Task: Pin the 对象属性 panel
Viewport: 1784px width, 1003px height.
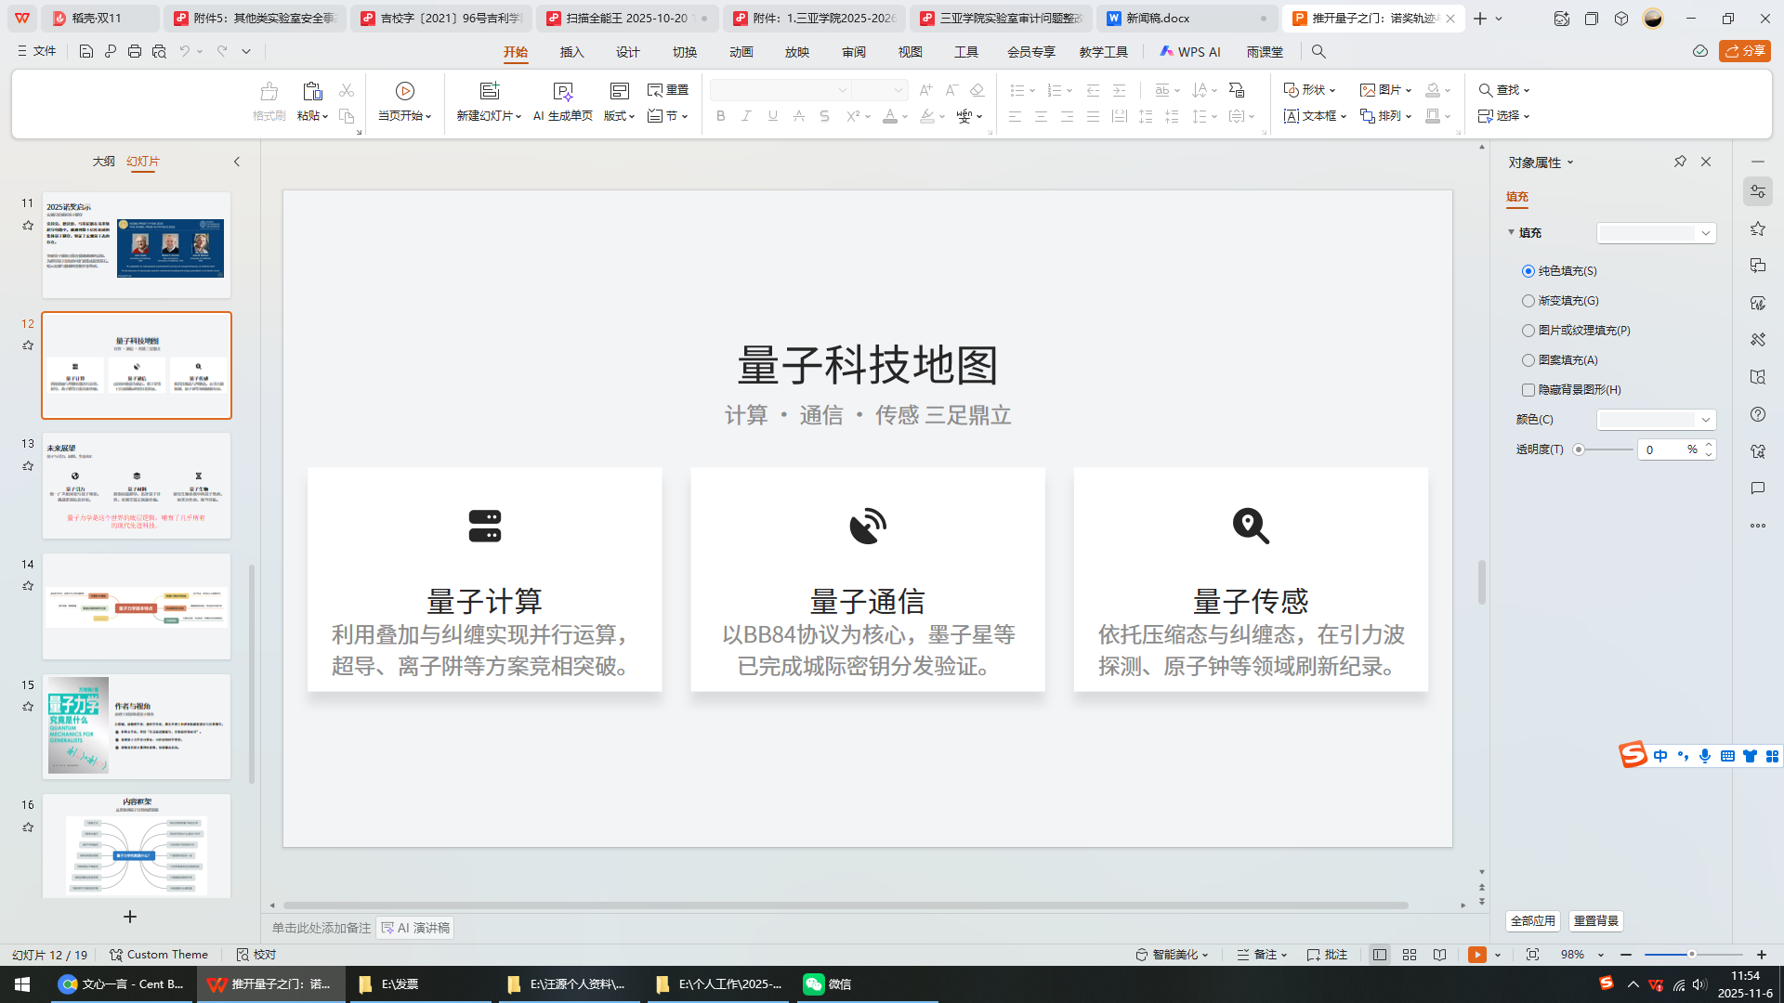Action: tap(1680, 162)
